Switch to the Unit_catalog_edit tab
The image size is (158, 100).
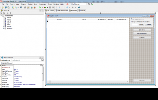pos(62,11)
